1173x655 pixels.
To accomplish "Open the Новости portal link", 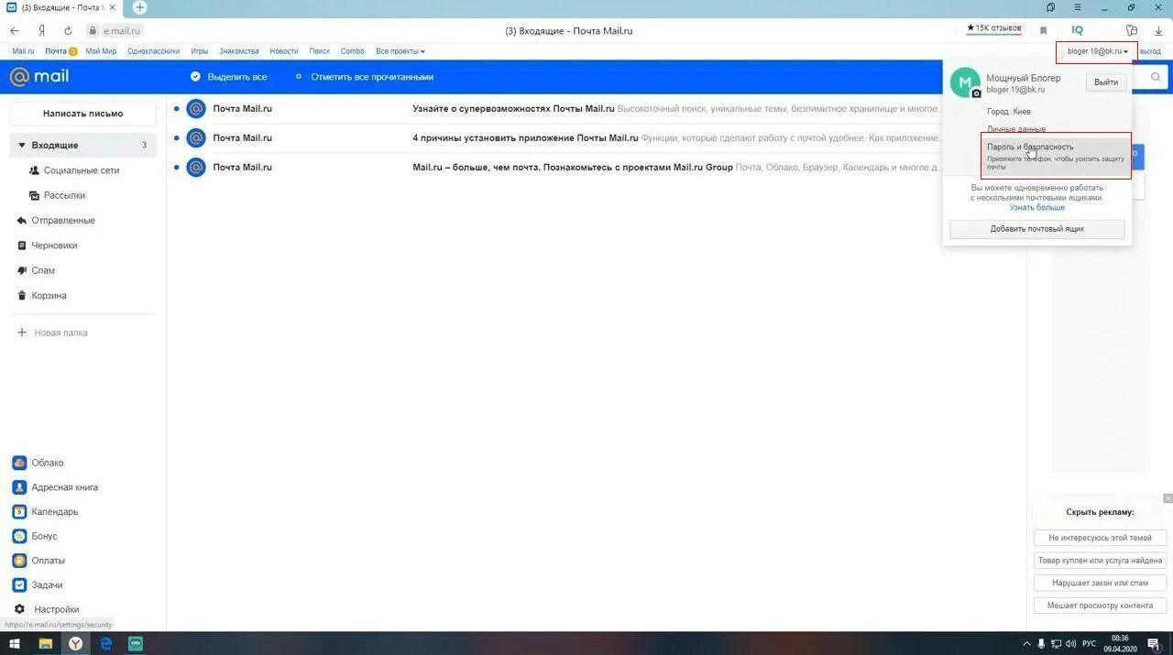I will [284, 51].
